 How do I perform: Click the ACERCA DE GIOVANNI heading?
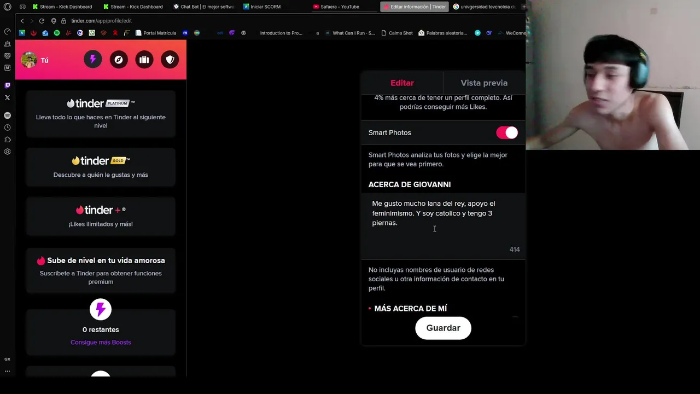[x=410, y=184]
